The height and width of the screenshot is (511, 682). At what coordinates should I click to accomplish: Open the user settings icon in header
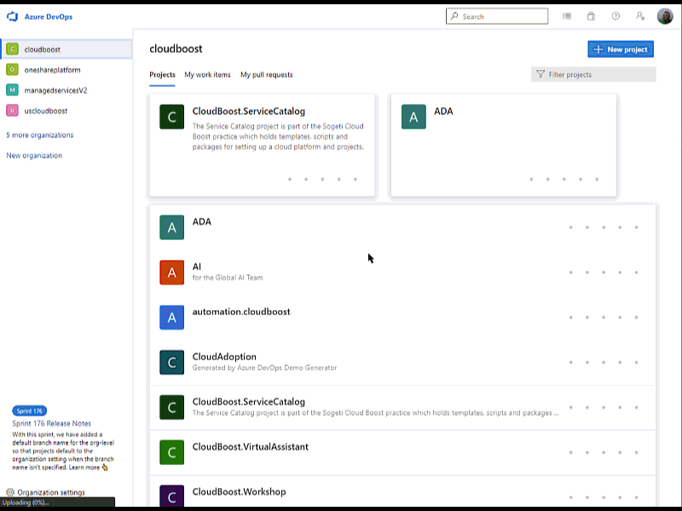click(x=640, y=16)
